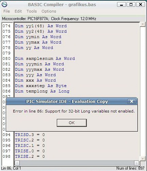The height and width of the screenshot is (171, 147).
Task: Click line number 079 in the gutter
Action: click(6, 53)
